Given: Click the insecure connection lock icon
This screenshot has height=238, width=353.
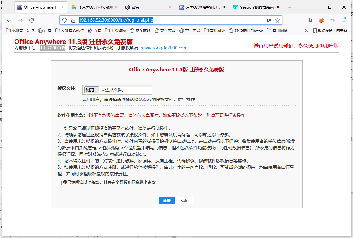Looking at the screenshot, I should point(73,20).
